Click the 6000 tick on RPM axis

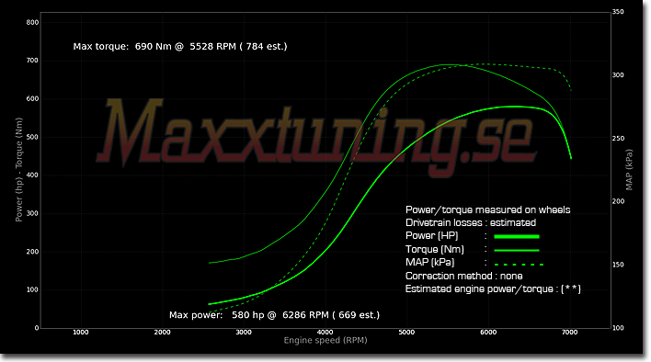point(488,333)
